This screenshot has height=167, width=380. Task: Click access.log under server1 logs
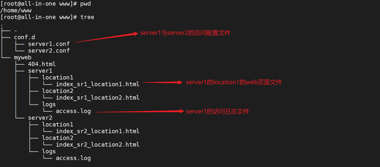coord(73,111)
